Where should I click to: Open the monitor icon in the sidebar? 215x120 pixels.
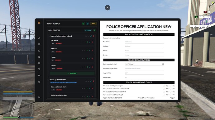pos(39,44)
